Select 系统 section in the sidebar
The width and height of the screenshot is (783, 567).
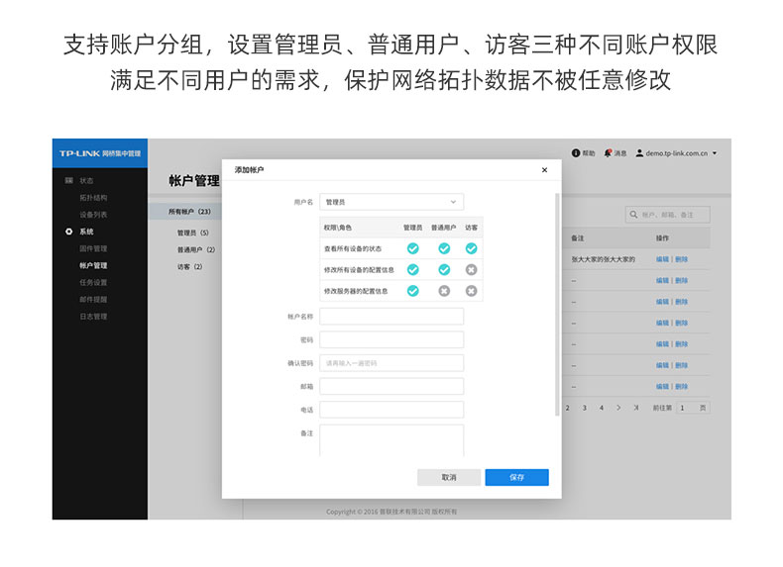tap(86, 232)
